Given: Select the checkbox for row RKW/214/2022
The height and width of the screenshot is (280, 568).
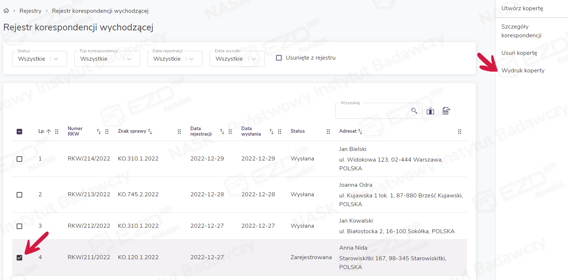Looking at the screenshot, I should [x=19, y=159].
